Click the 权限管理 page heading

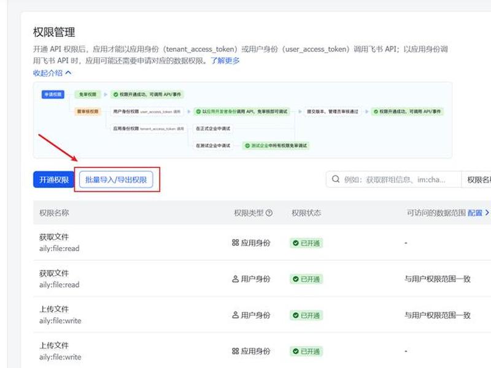pos(54,33)
